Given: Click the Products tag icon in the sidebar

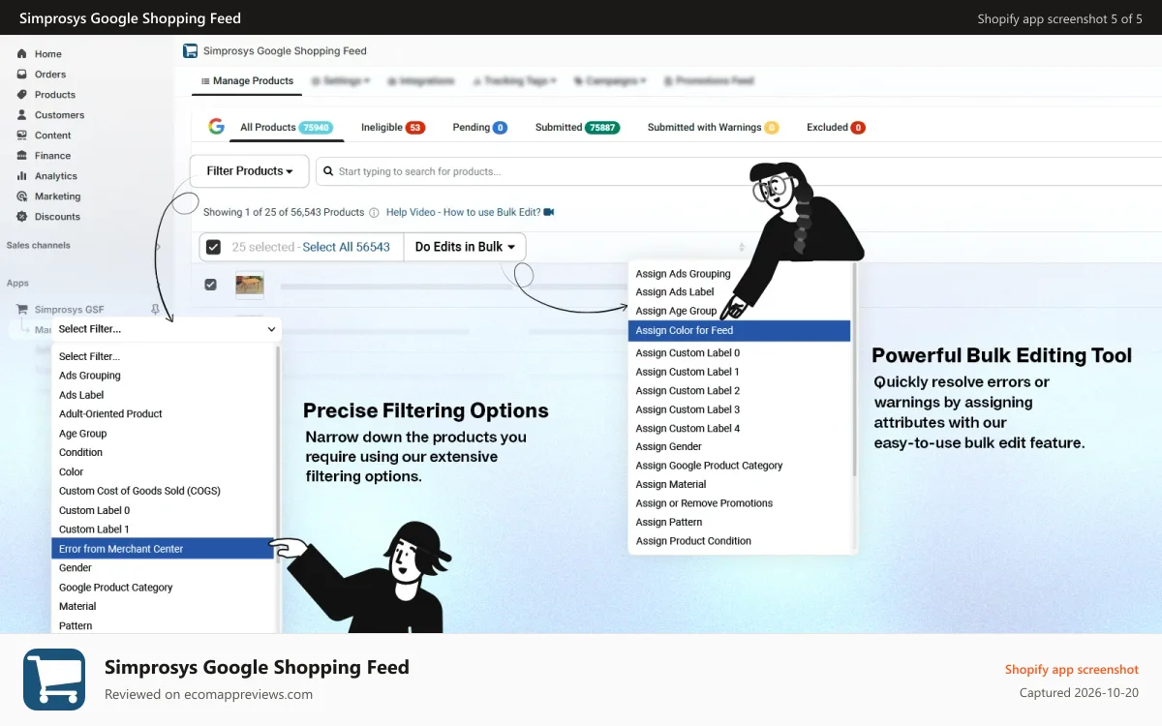Looking at the screenshot, I should click(x=21, y=95).
